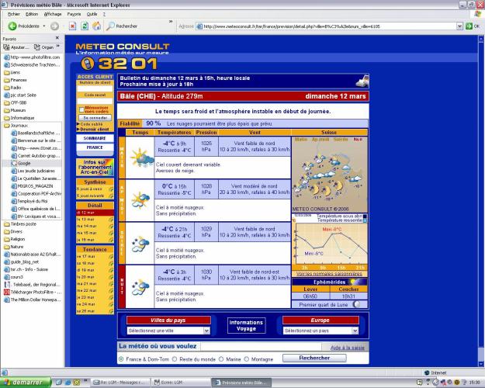The image size is (485, 388).
Task: Switch to Ecrire: LGM taskbar window
Action: pyautogui.click(x=181, y=383)
